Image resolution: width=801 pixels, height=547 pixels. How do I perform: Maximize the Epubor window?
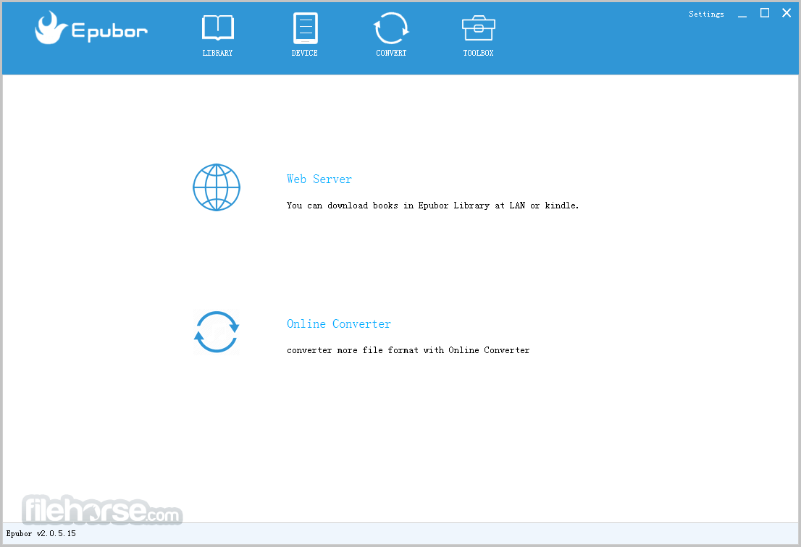pyautogui.click(x=765, y=13)
